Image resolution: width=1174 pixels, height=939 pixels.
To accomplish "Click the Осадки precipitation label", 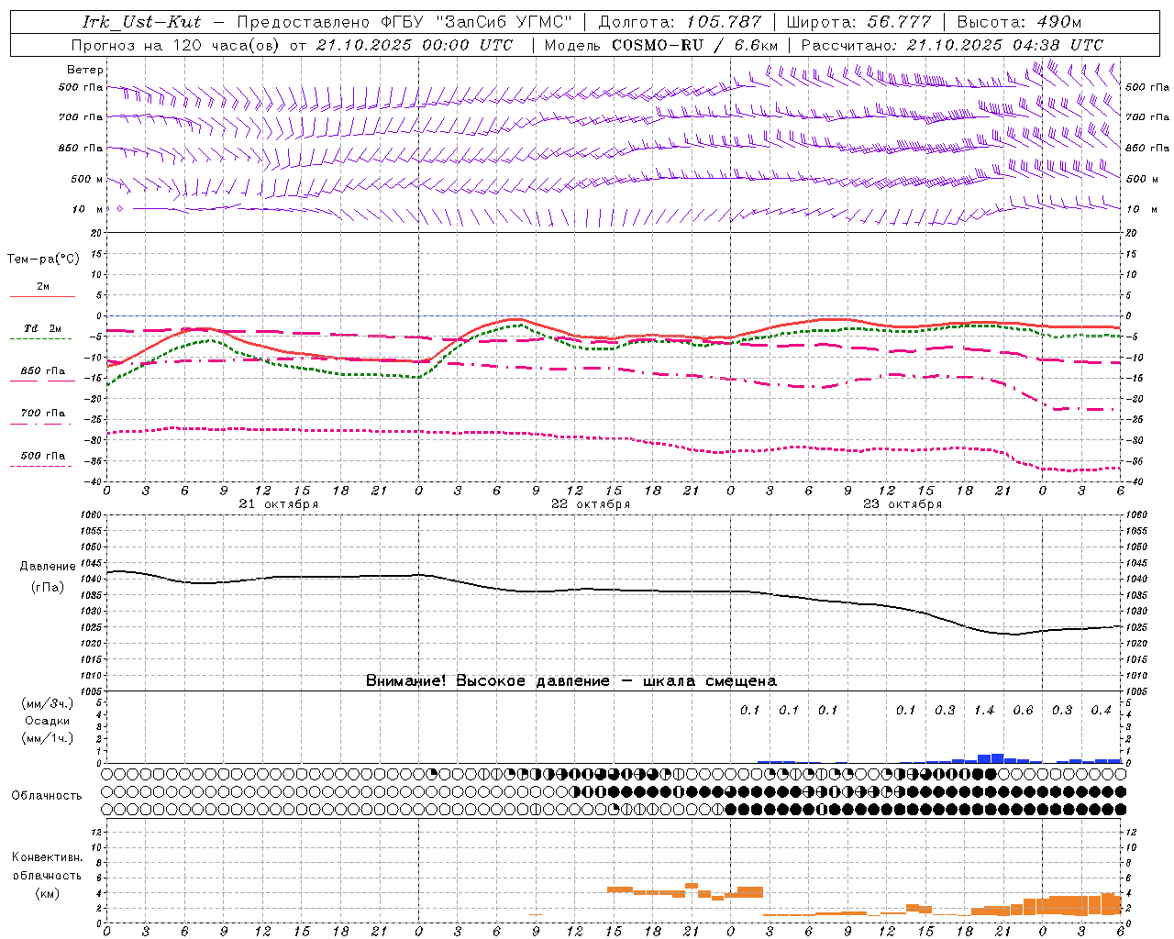I will (x=48, y=721).
